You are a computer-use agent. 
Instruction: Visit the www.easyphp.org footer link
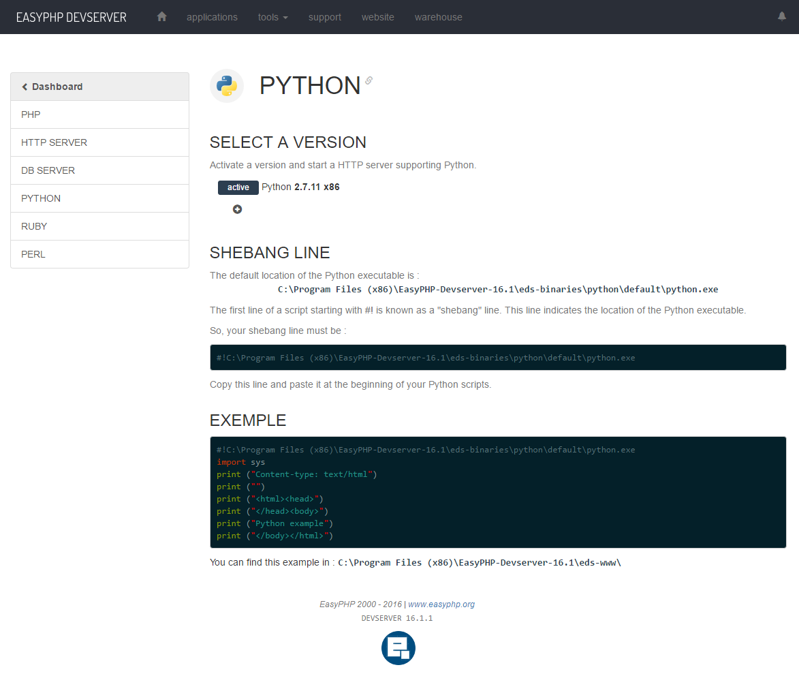pos(441,604)
